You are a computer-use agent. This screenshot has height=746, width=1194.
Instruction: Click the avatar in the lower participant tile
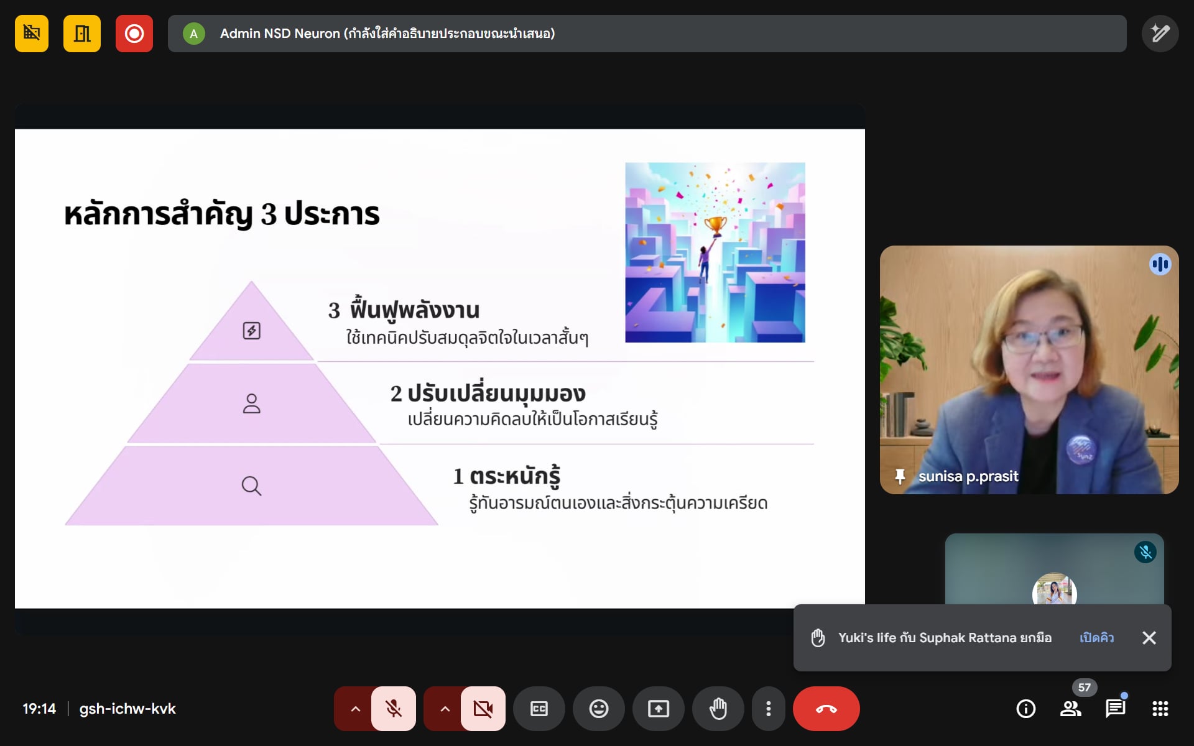click(1055, 589)
